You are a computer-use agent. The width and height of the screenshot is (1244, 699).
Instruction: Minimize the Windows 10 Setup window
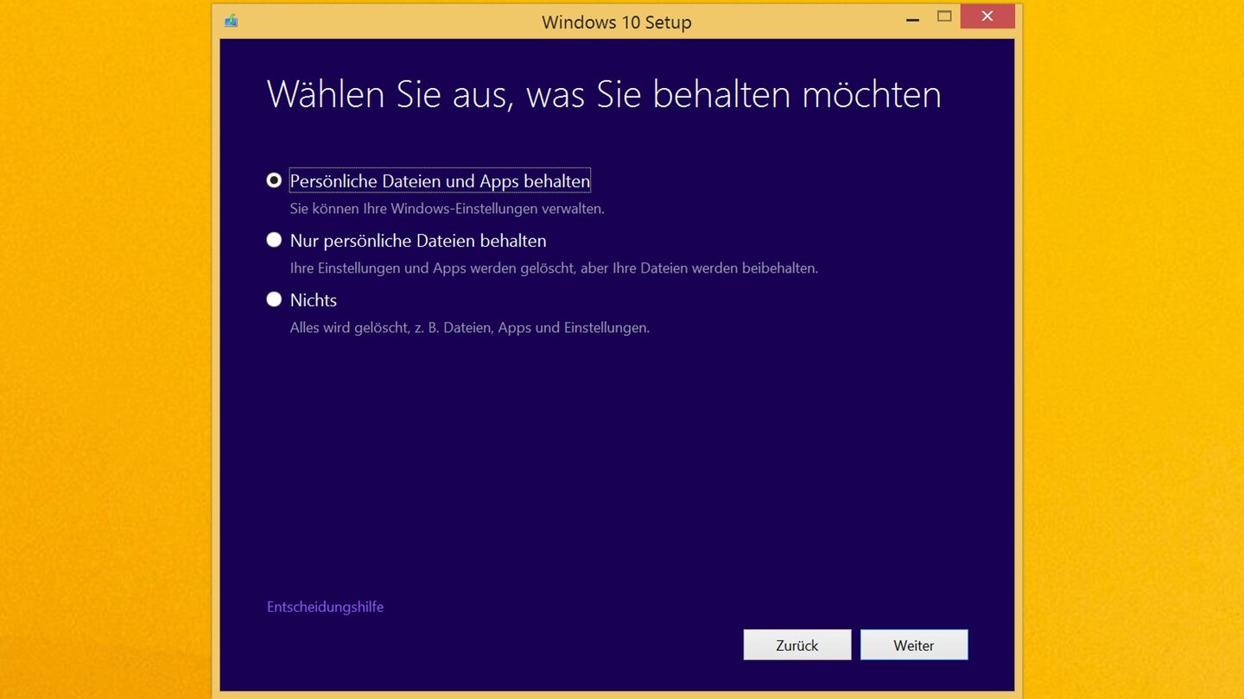(912, 17)
